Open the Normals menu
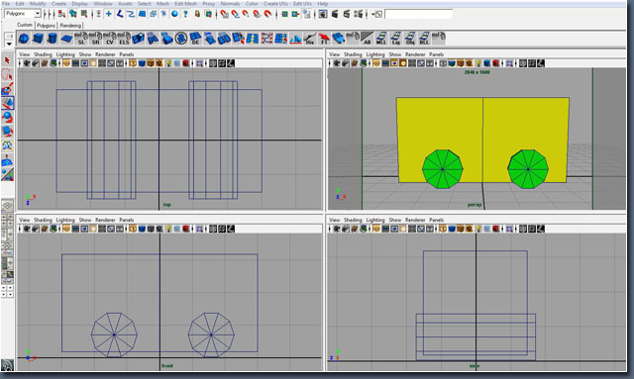 (x=230, y=4)
